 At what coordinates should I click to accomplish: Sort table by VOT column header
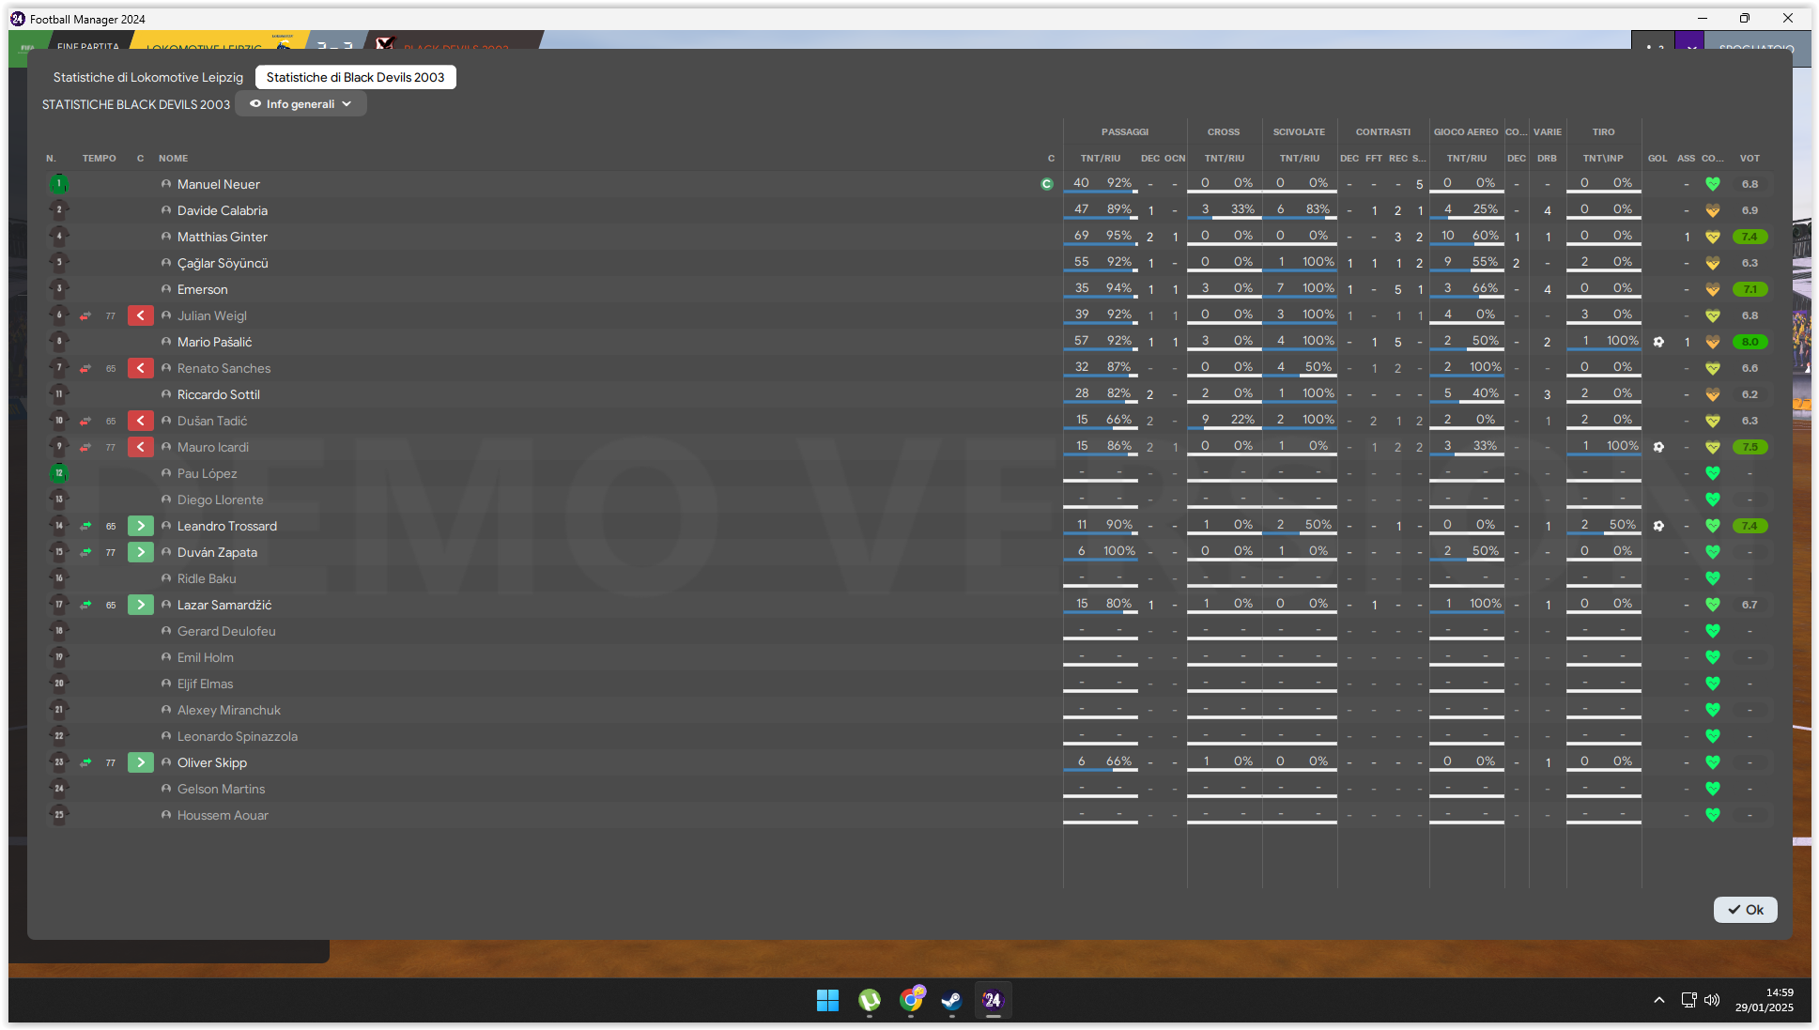[x=1749, y=158]
